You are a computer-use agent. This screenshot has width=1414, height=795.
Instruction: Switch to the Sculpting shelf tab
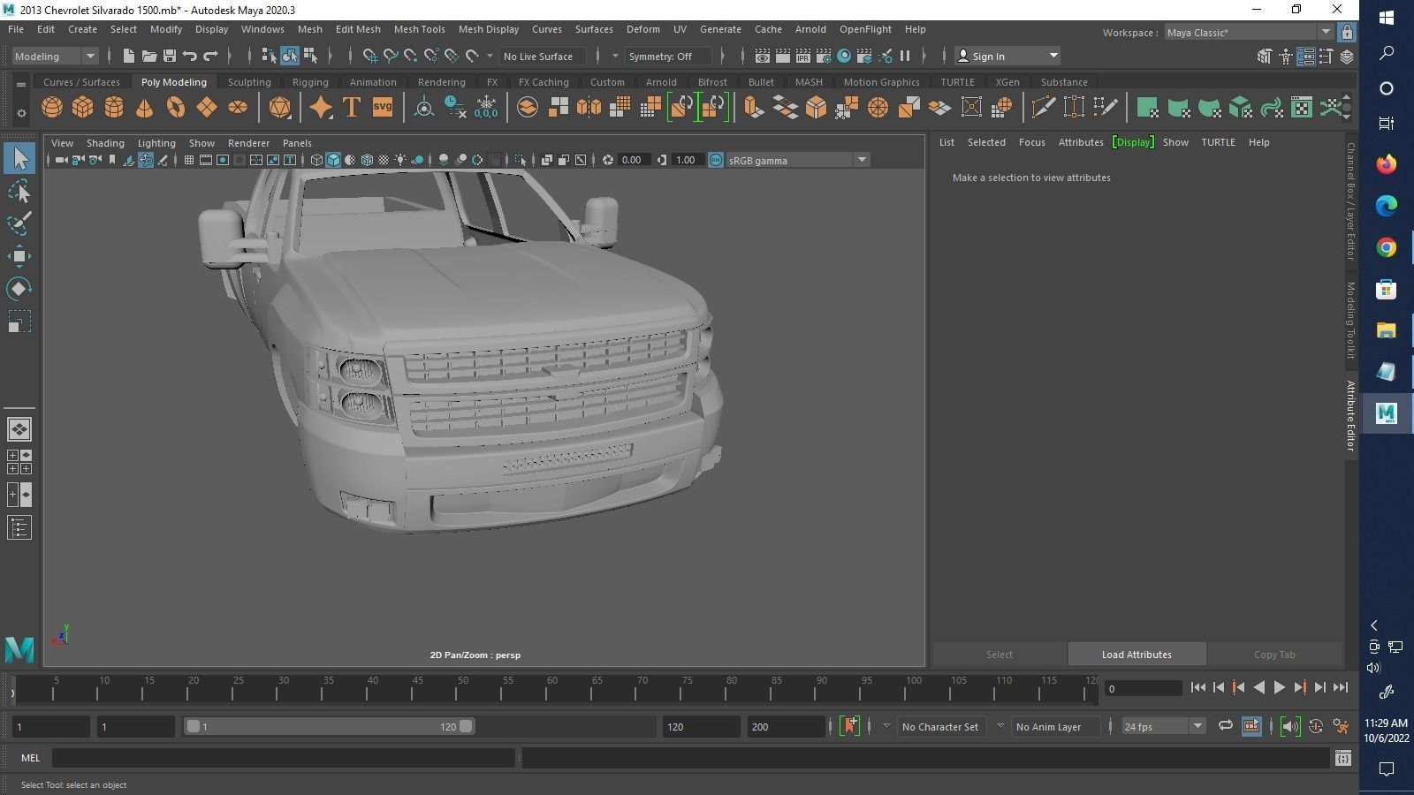click(249, 82)
